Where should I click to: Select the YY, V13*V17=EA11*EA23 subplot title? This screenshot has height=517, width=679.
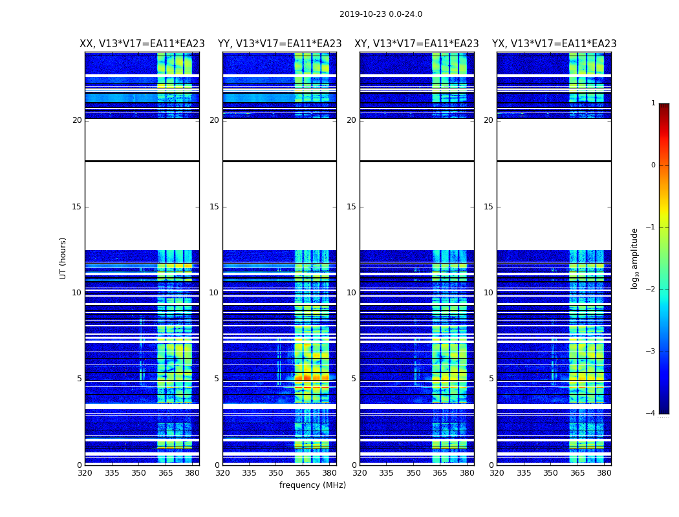[x=279, y=44]
